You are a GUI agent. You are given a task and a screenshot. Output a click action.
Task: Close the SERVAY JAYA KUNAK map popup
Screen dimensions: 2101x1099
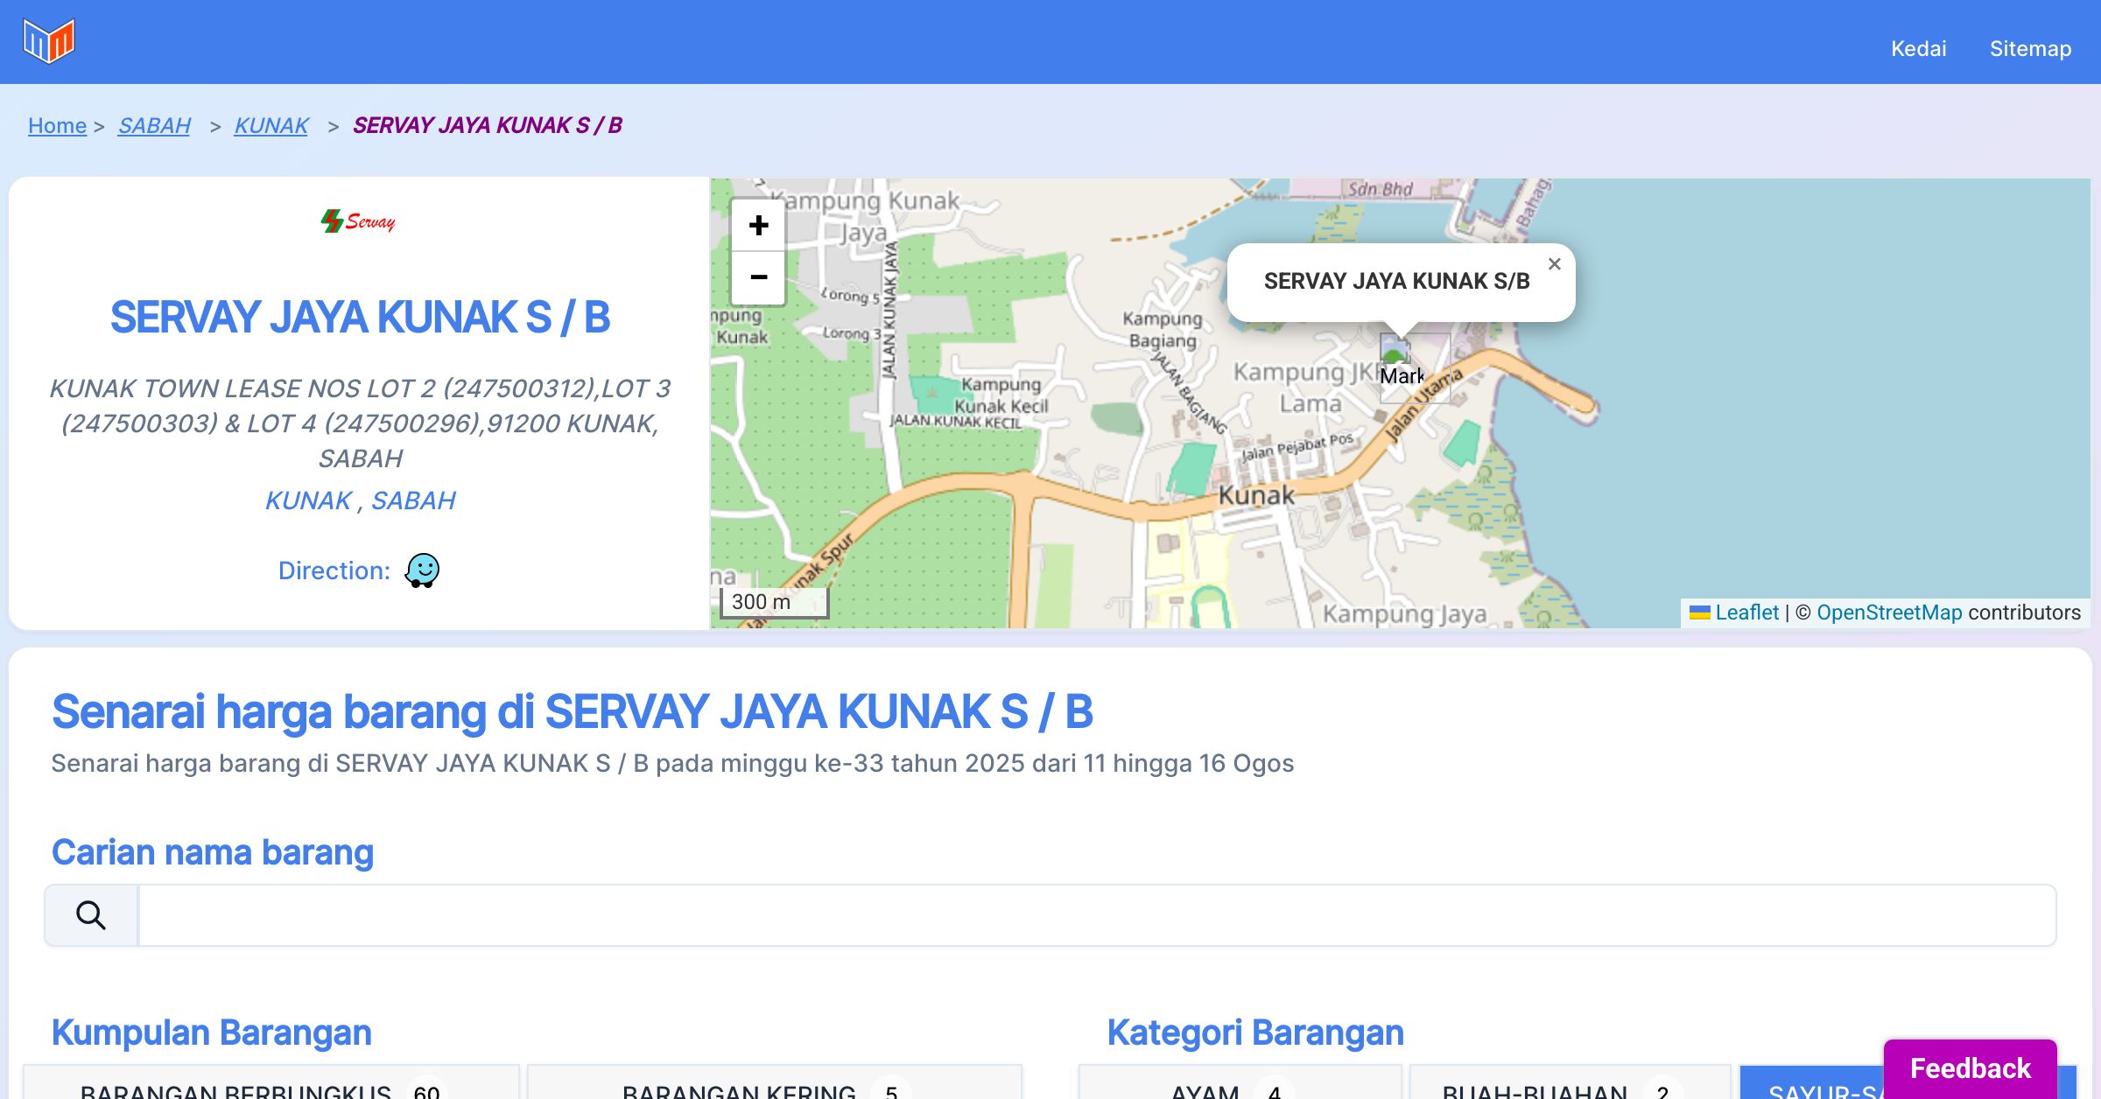pos(1554,264)
